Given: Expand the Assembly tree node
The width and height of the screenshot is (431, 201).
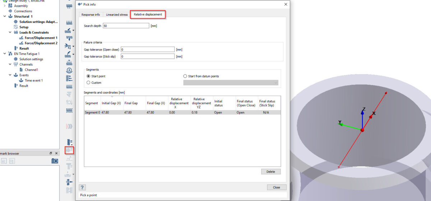Looking at the screenshot, I should point(5,6).
